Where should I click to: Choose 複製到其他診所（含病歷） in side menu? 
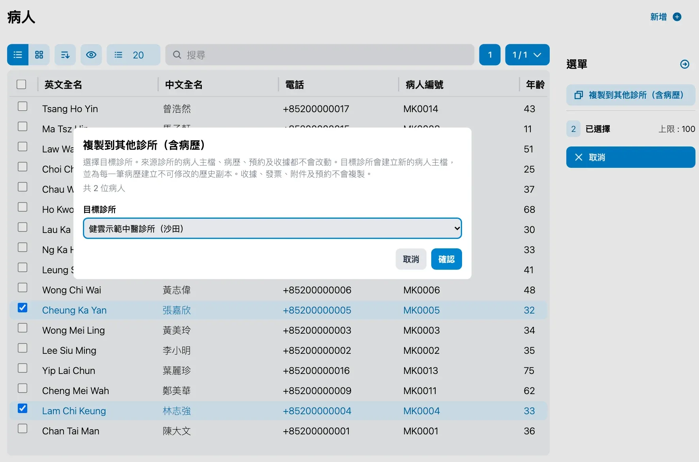[631, 95]
